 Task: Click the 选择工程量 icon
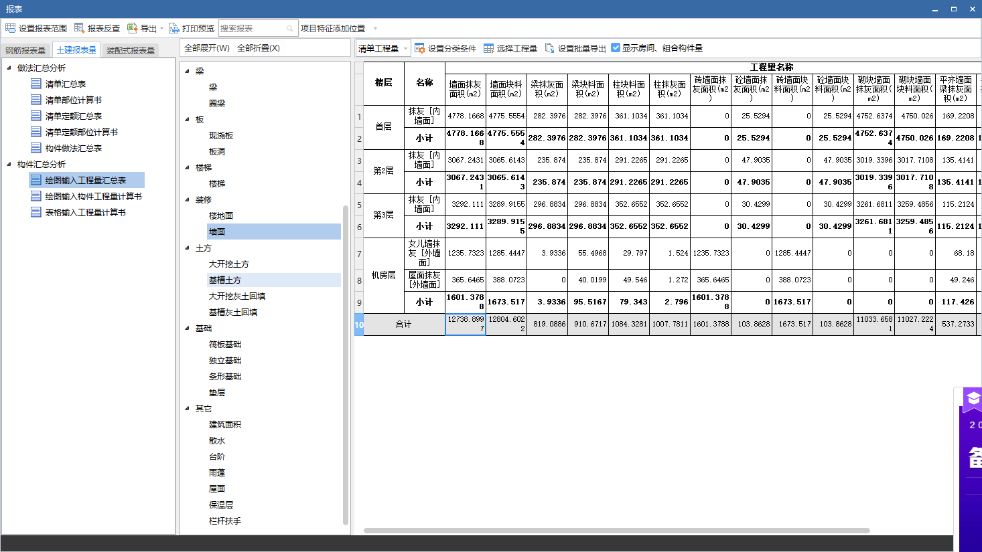tap(488, 48)
